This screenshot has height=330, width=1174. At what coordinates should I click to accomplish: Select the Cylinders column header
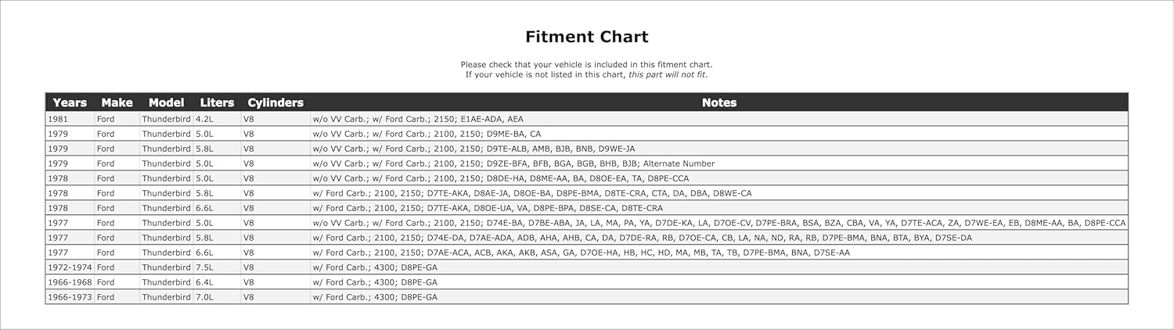[x=275, y=102]
